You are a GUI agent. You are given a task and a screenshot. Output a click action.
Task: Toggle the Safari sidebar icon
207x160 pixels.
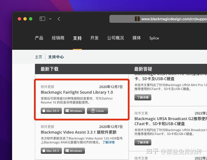point(42,19)
